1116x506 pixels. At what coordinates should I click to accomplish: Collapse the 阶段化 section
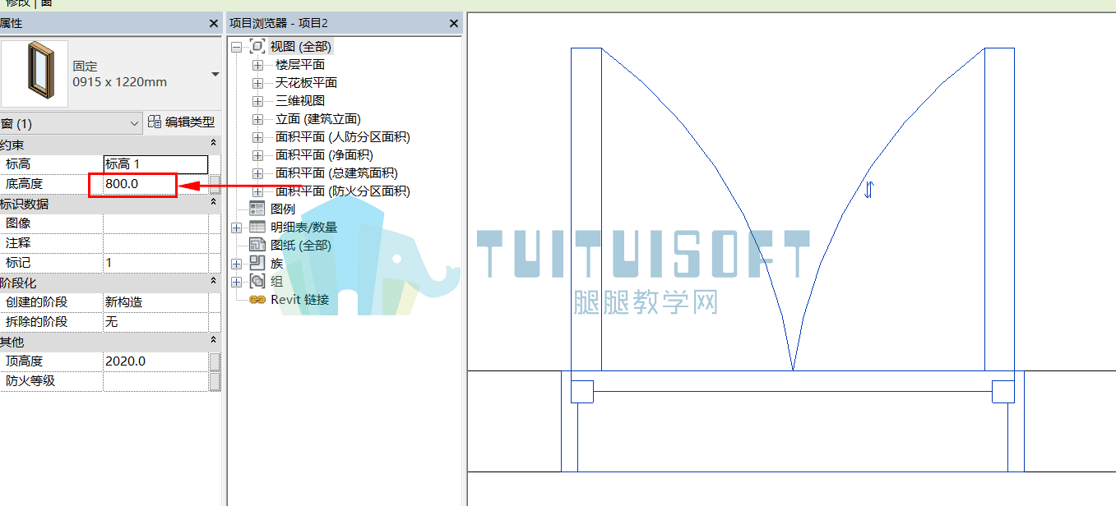coord(214,283)
